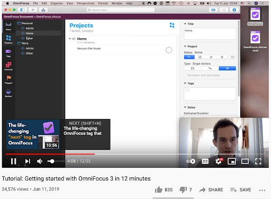Enable Complete with last action checkbox
The width and height of the screenshot is (271, 199).
coord(185,75)
